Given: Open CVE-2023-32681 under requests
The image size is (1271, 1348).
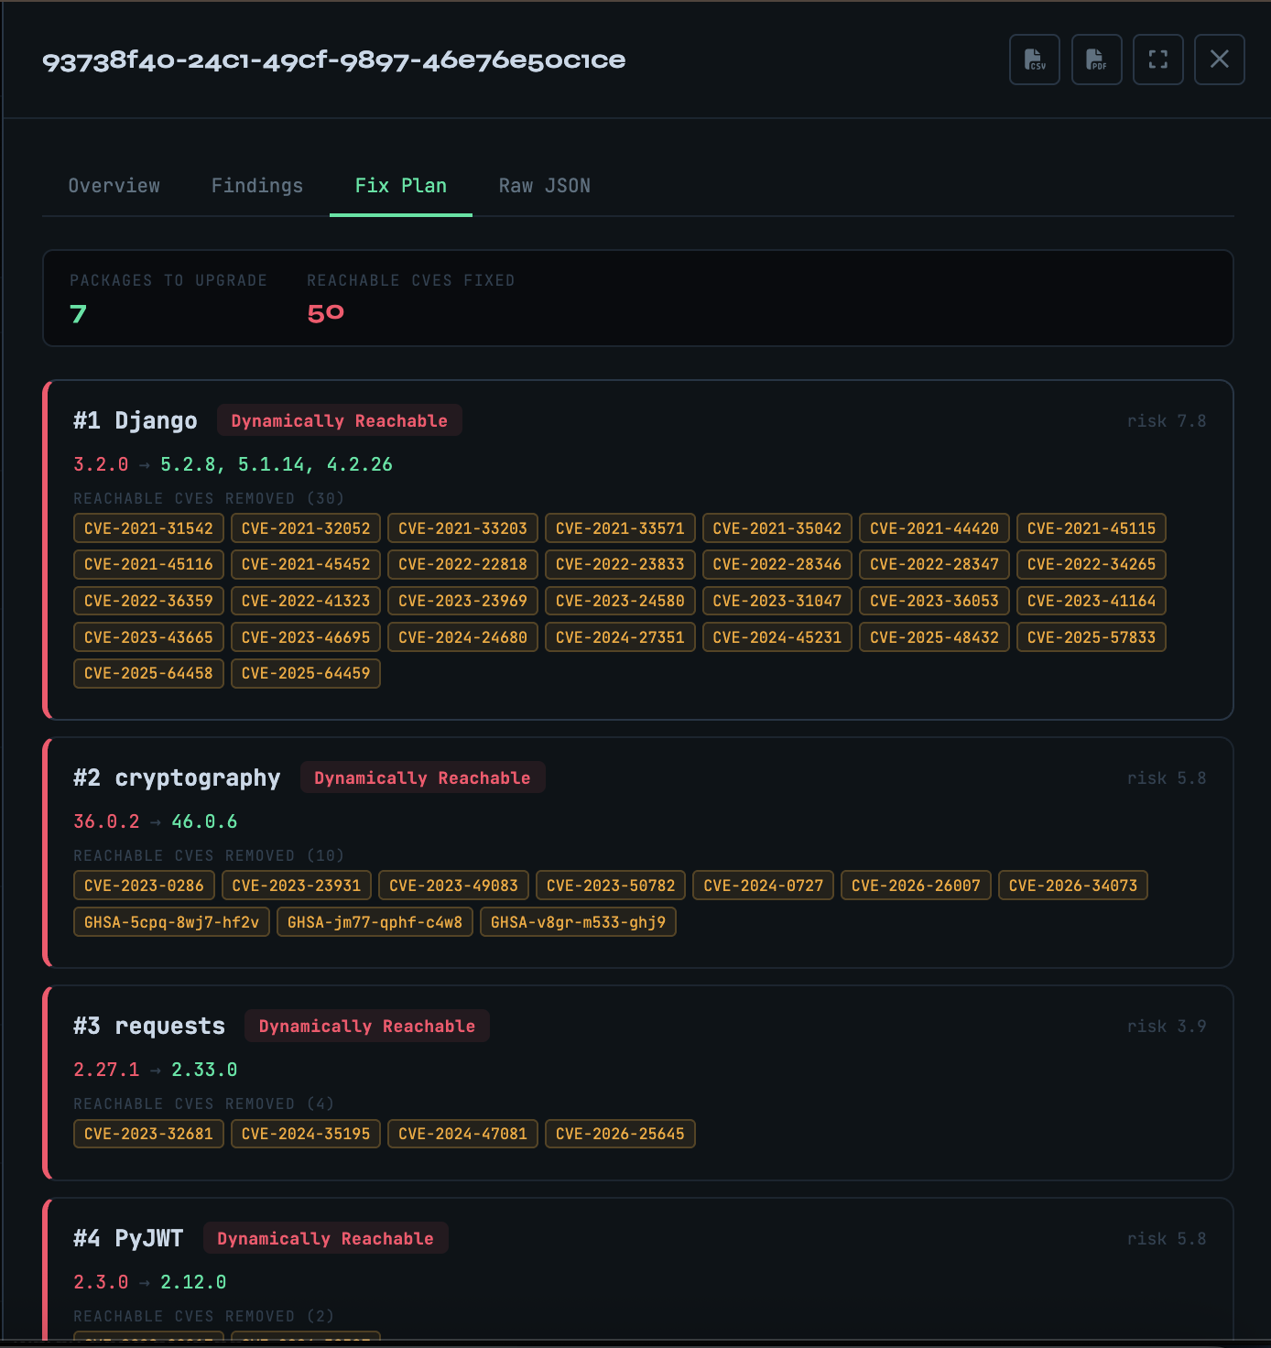Looking at the screenshot, I should 148,1134.
